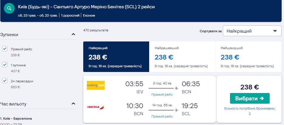Click the Київ – Сантьяго route title
This screenshot has width=284, height=125.
(x=86, y=7)
